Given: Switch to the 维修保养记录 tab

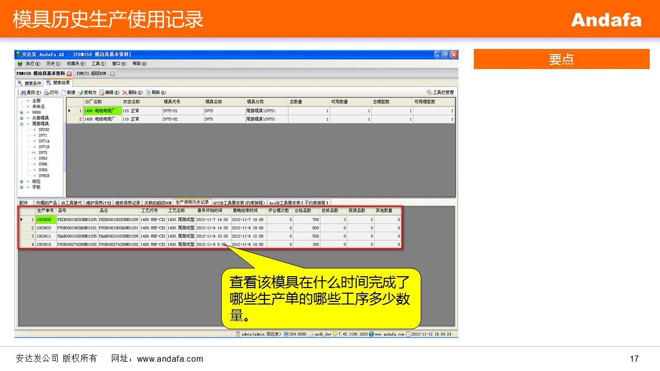Looking at the screenshot, I should coord(127,203).
